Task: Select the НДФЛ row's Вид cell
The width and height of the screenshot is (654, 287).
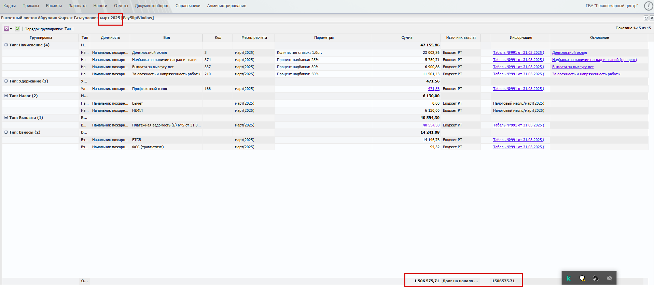Action: coord(166,110)
